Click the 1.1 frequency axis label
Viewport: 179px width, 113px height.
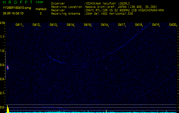(3, 37)
